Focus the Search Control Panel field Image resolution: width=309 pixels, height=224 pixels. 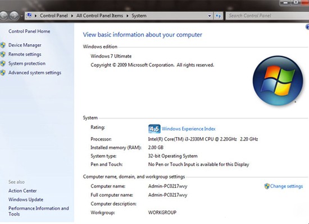[x=267, y=16]
